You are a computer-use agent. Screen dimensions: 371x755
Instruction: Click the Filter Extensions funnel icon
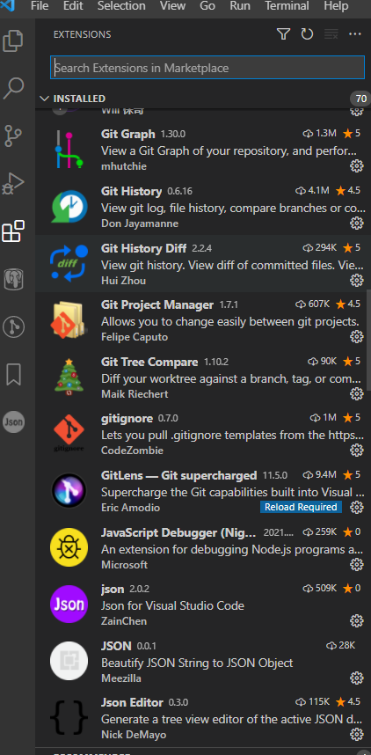(x=283, y=34)
